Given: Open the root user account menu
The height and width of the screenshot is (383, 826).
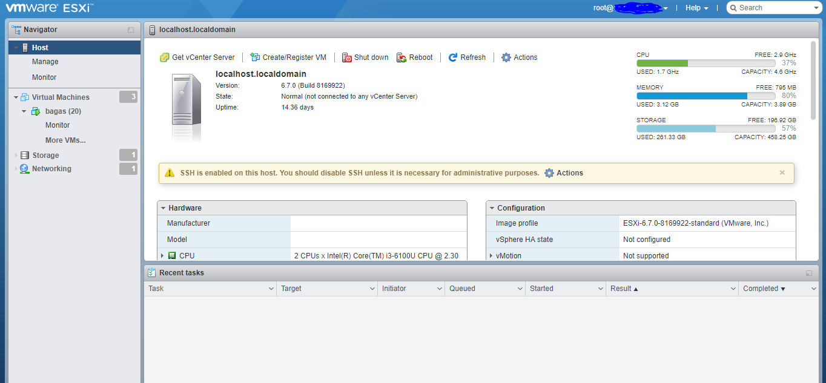Looking at the screenshot, I should pos(630,7).
